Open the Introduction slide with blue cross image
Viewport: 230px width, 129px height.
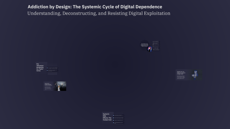coord(189,75)
